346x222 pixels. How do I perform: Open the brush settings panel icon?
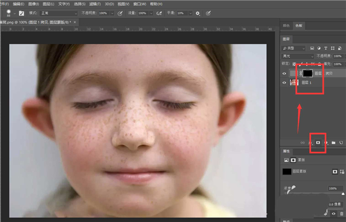[x=21, y=13]
